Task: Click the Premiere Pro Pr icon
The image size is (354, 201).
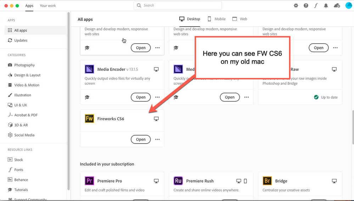Action: click(89, 181)
